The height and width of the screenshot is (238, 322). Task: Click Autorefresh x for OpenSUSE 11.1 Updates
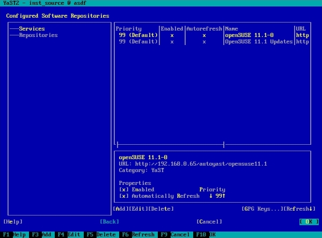(x=204, y=42)
